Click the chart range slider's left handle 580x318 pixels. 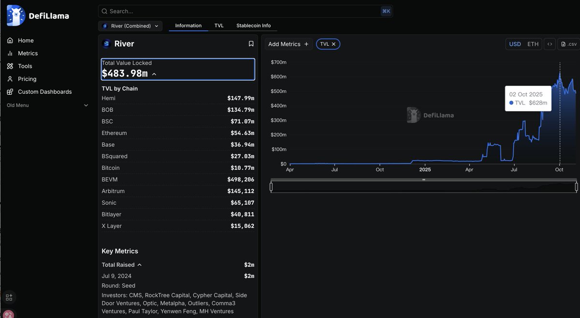[x=271, y=187]
